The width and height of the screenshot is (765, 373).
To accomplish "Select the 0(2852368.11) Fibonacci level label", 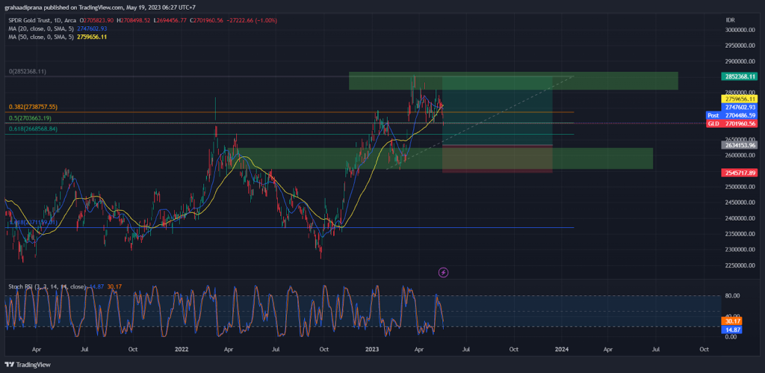I will point(28,71).
